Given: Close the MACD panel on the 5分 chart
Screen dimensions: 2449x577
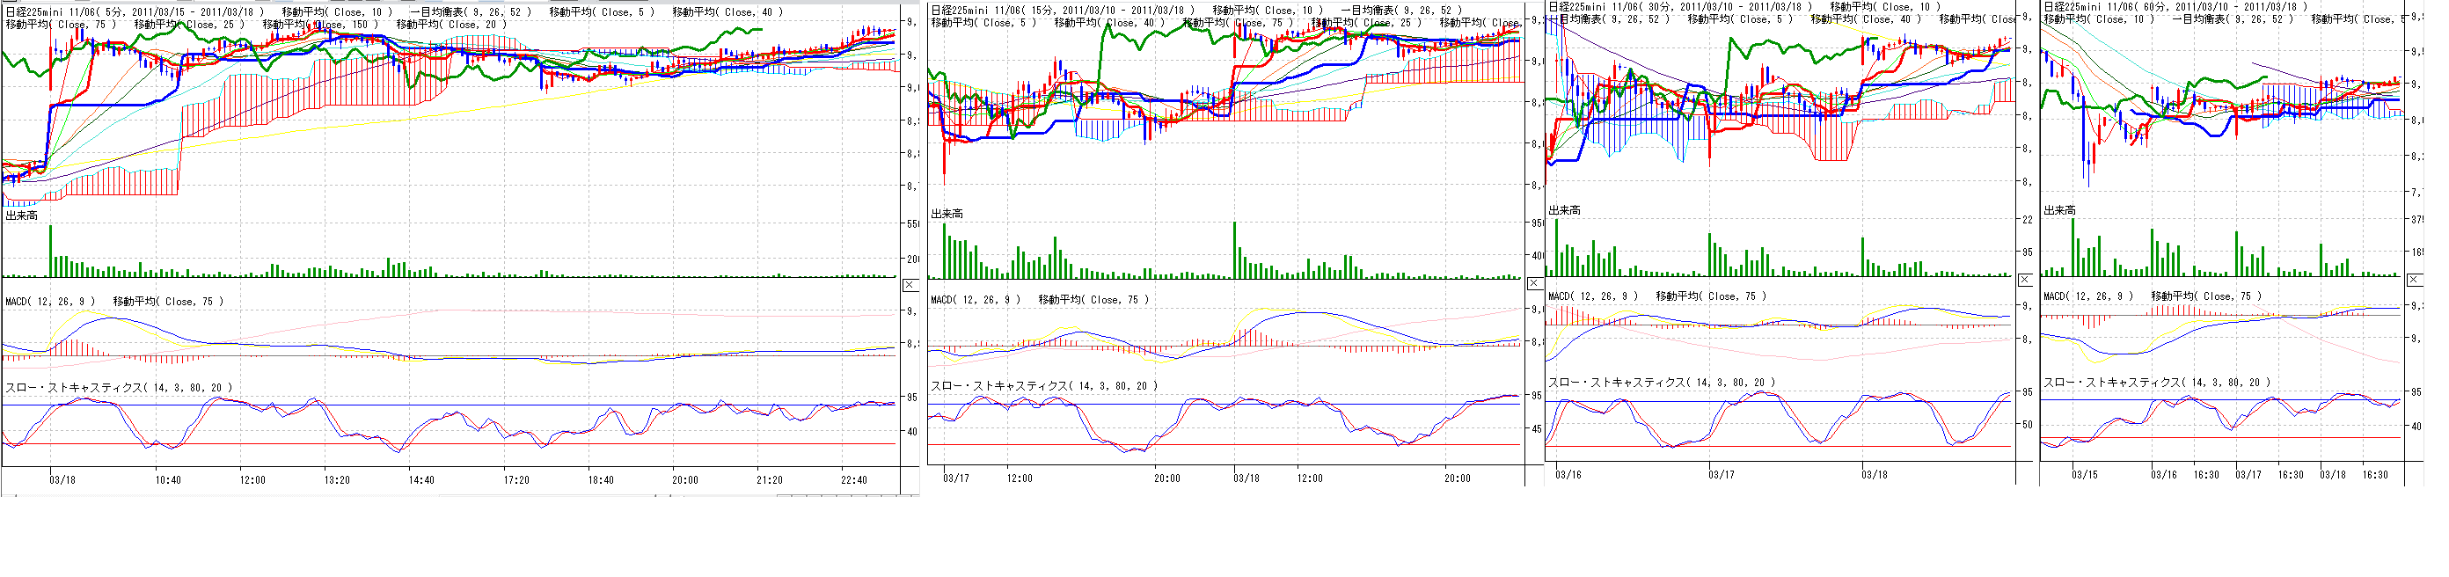Looking at the screenshot, I should point(910,285).
